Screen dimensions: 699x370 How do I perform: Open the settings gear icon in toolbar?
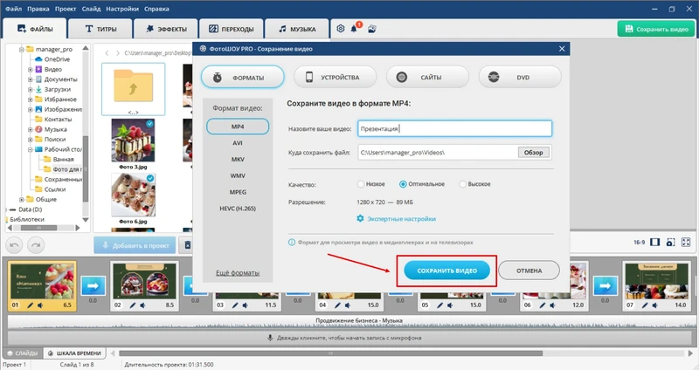(x=341, y=29)
